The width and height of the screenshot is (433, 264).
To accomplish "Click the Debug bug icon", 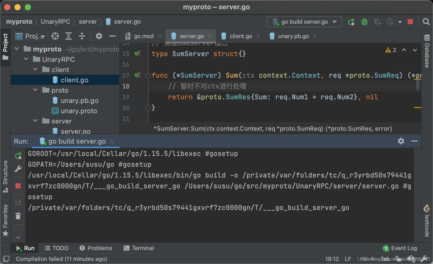I will click(364, 22).
